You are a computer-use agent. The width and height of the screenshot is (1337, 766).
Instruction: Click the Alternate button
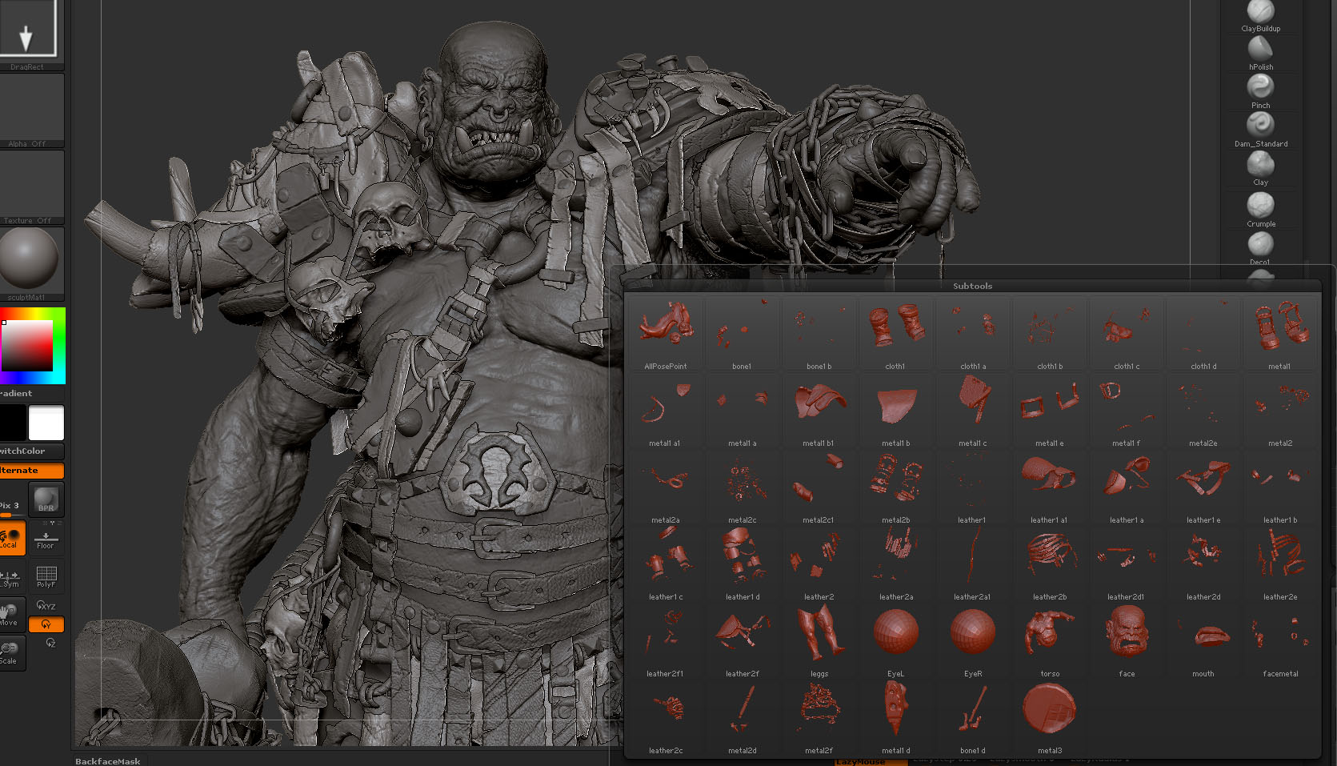(31, 471)
